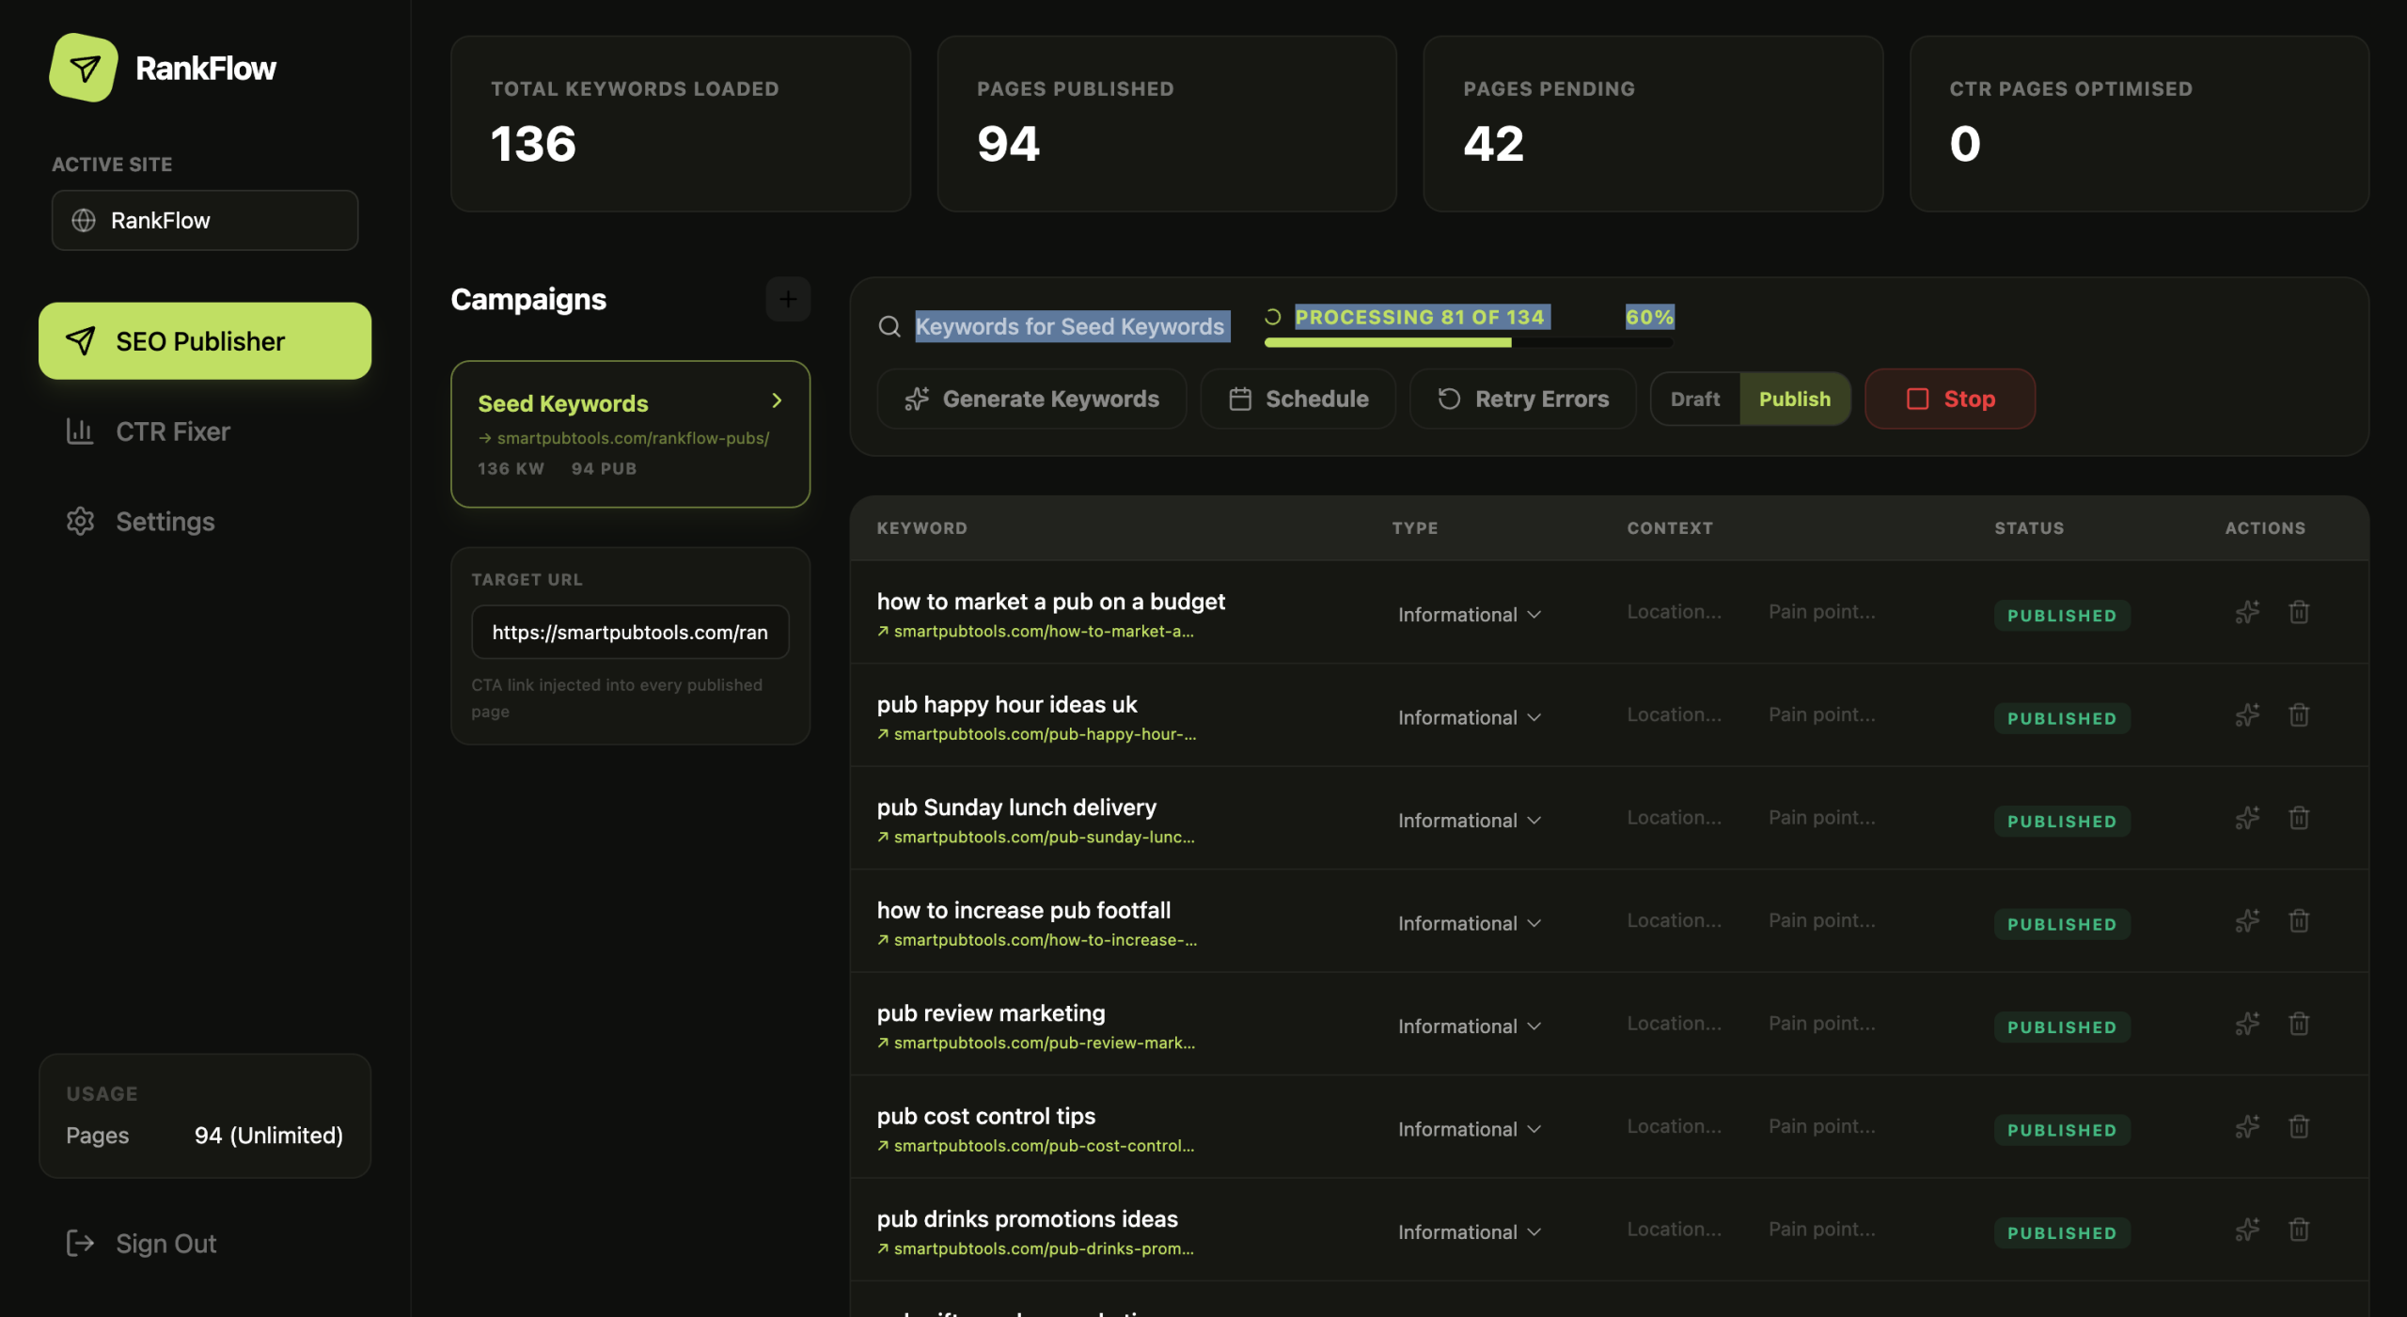Viewport: 2407px width, 1317px height.
Task: Open the SEO Publisher section
Action: [203, 340]
